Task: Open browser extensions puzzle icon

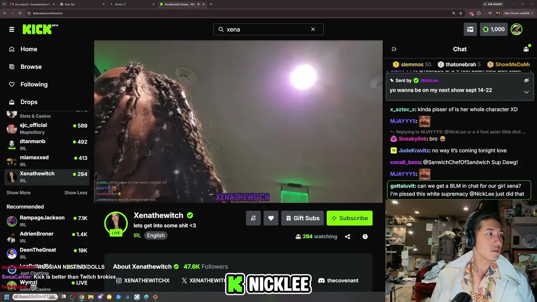Action: pos(479,13)
